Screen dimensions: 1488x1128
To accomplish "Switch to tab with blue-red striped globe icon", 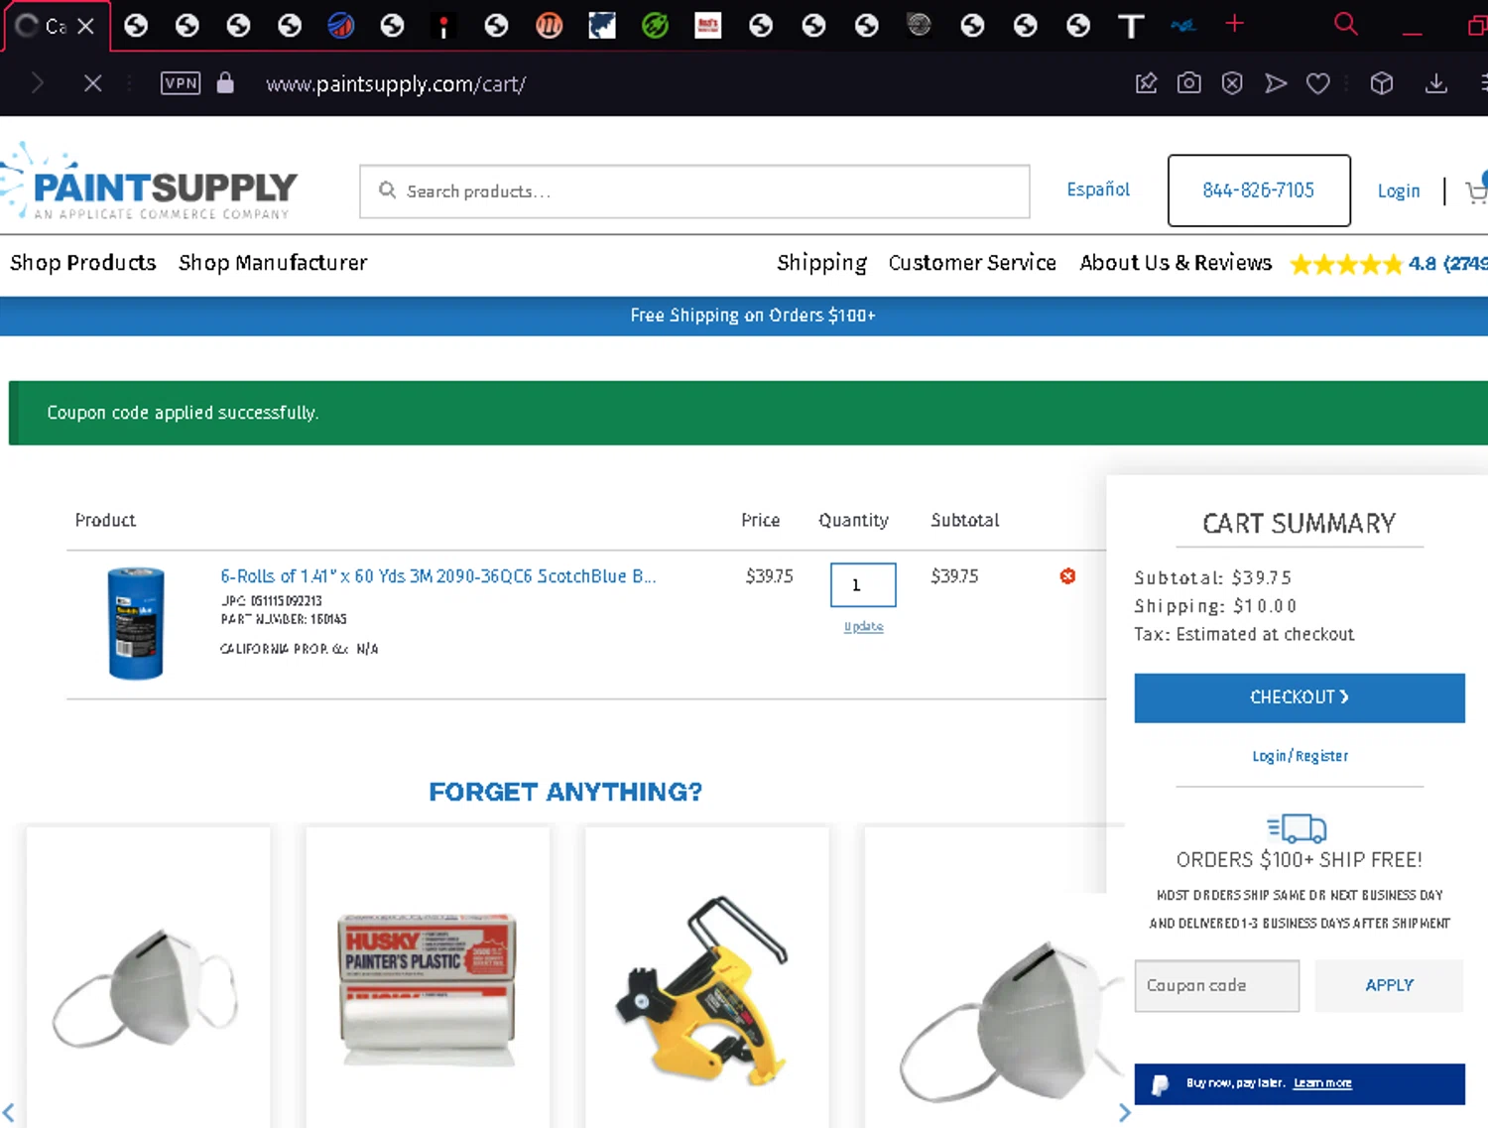I will point(341,26).
